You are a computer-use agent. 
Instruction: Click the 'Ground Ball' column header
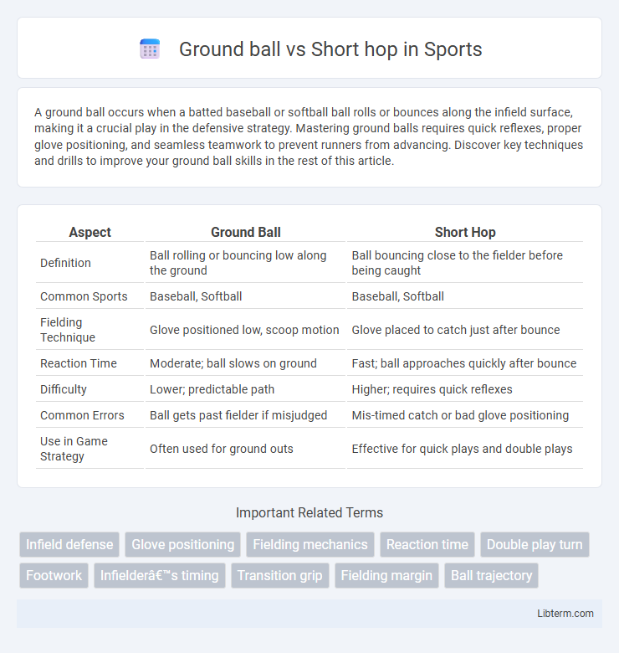point(245,232)
